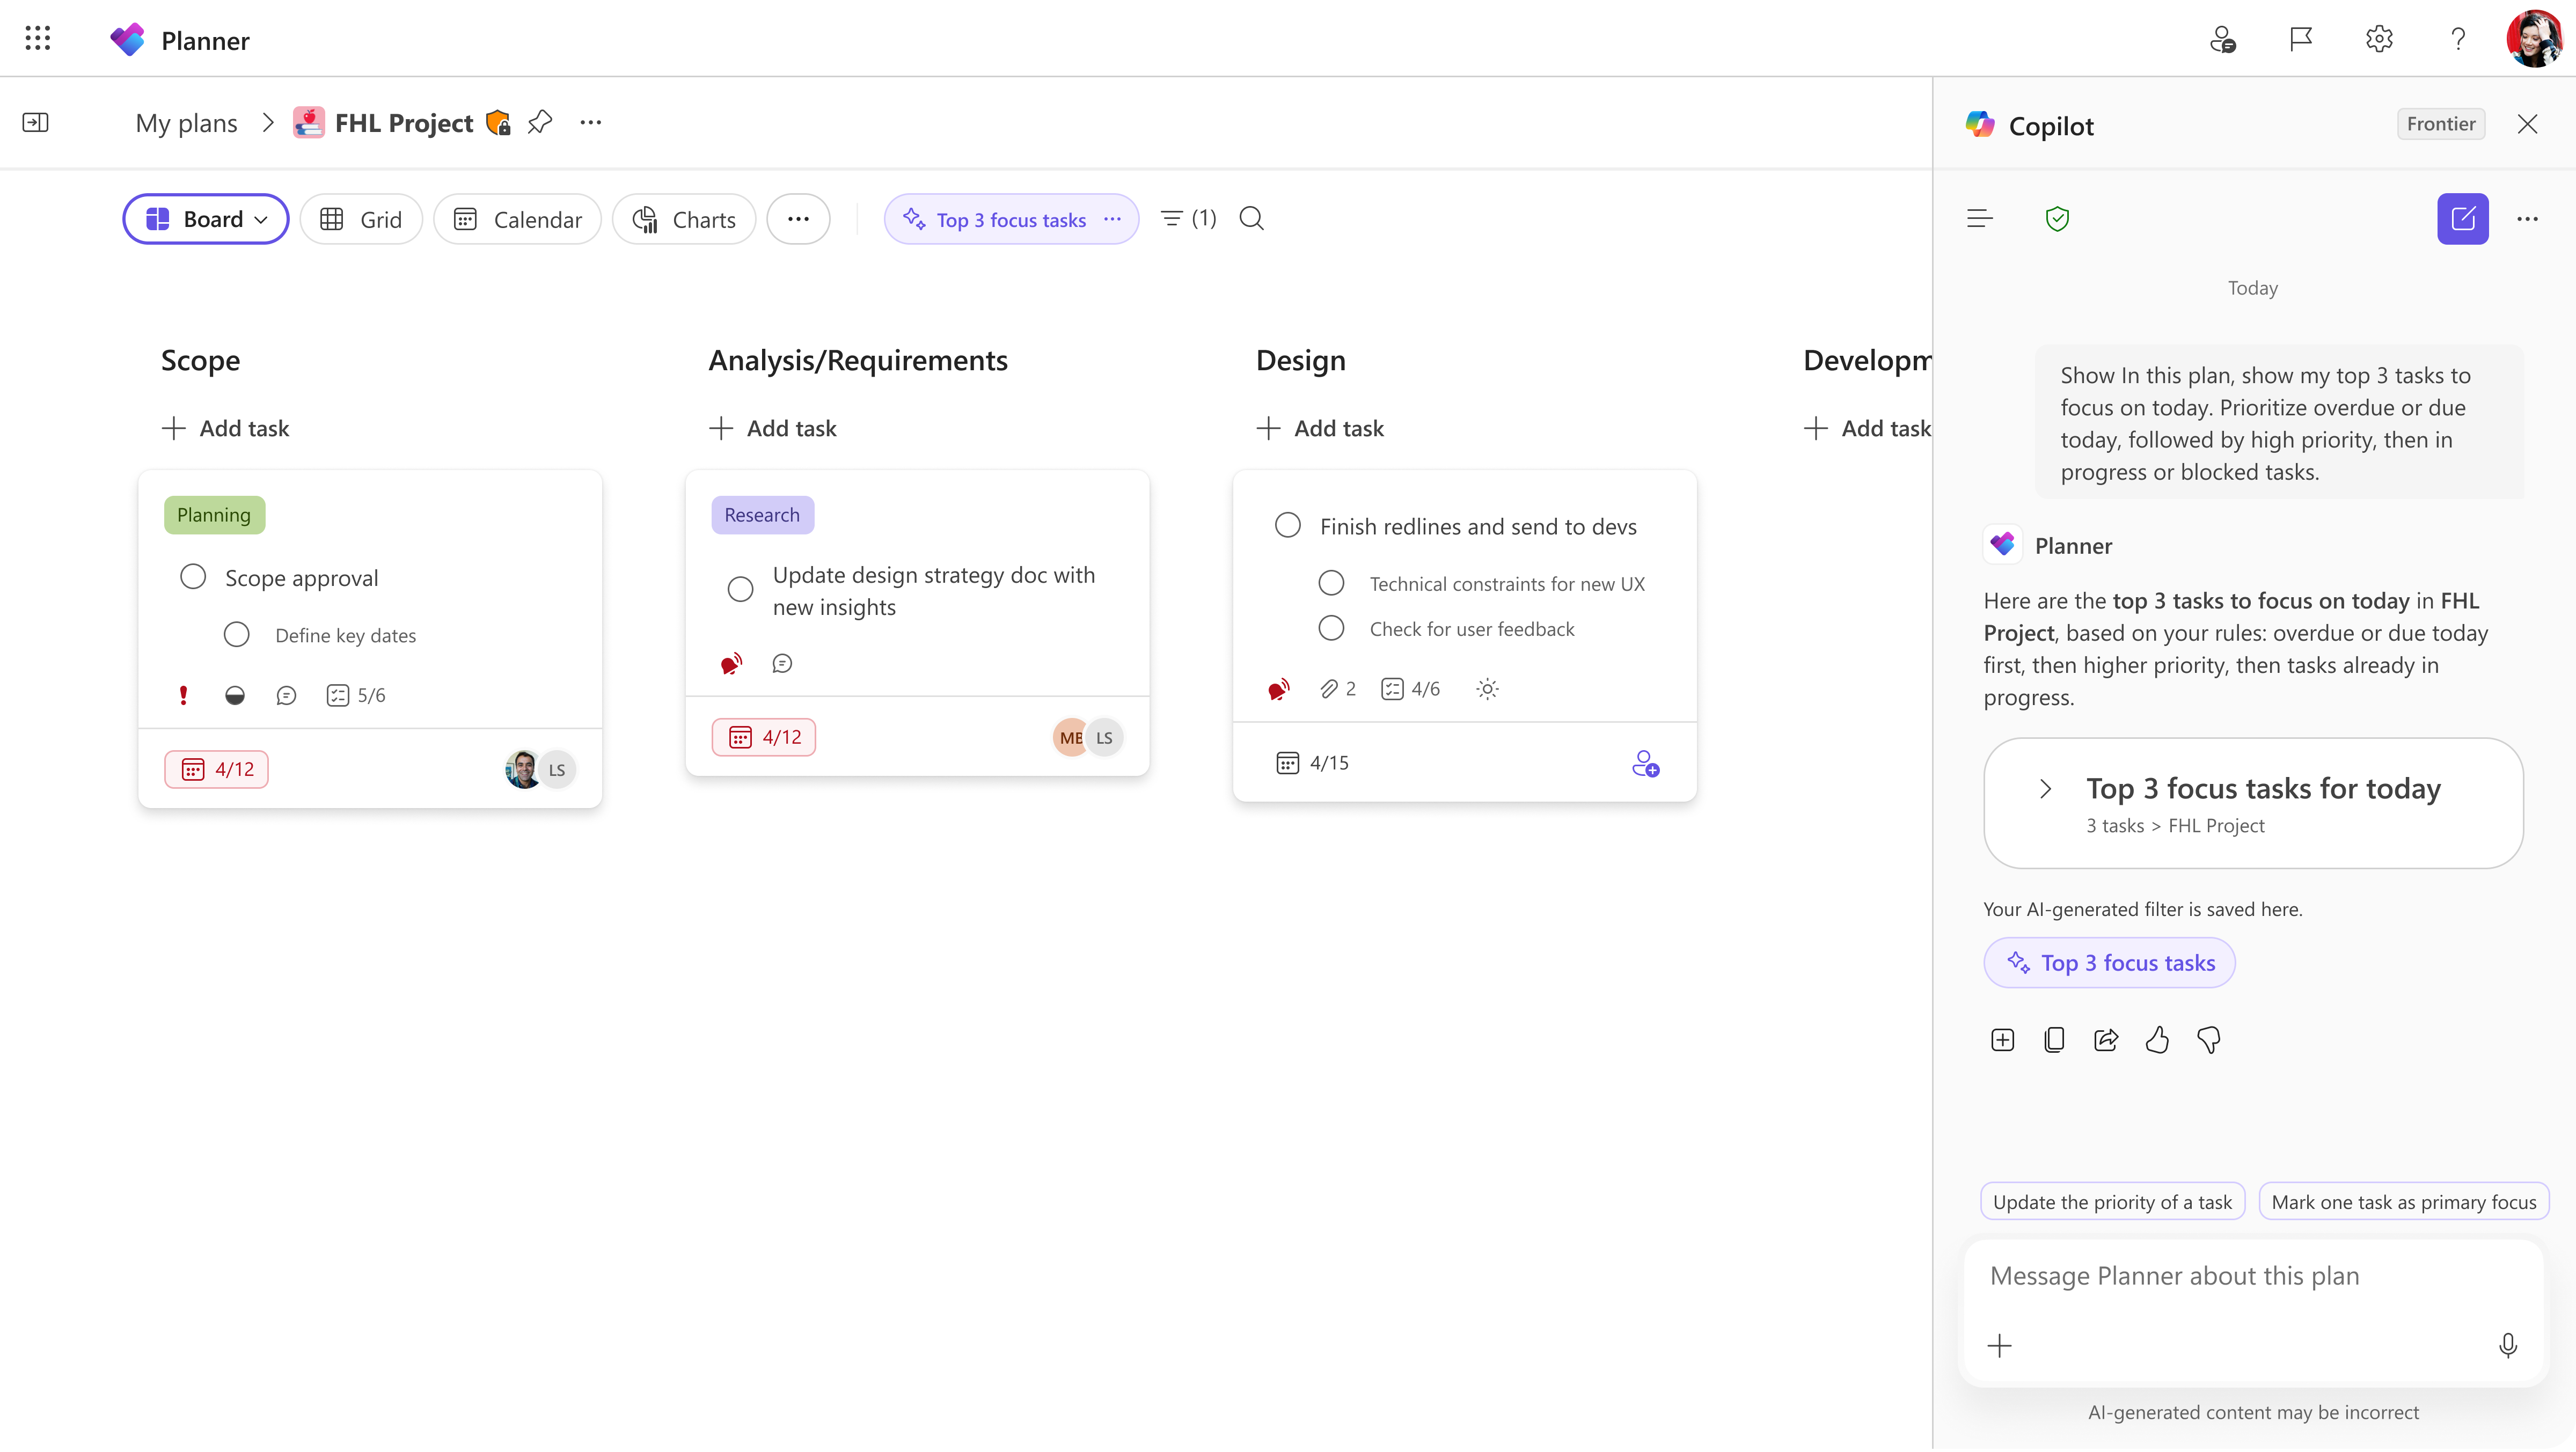
Task: Open 4/12 due date on Scope approval
Action: point(216,770)
